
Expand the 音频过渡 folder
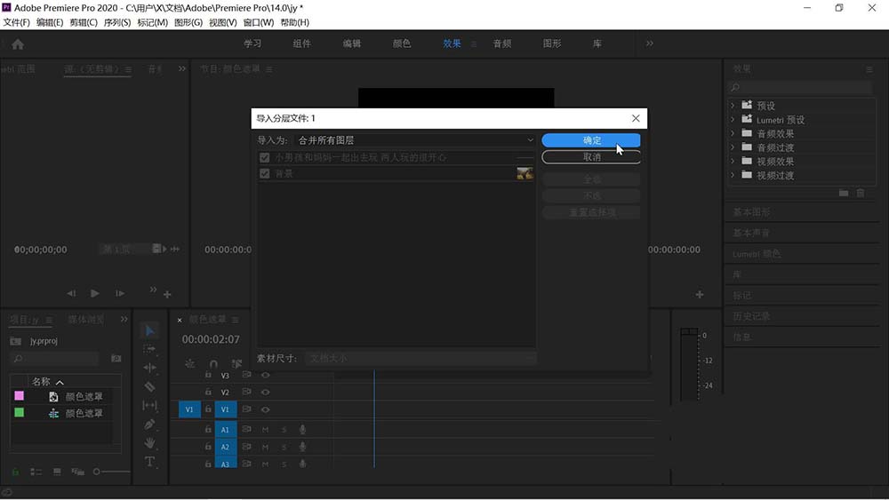click(x=733, y=147)
